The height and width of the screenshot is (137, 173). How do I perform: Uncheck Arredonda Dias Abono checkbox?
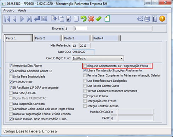[x=11, y=65]
